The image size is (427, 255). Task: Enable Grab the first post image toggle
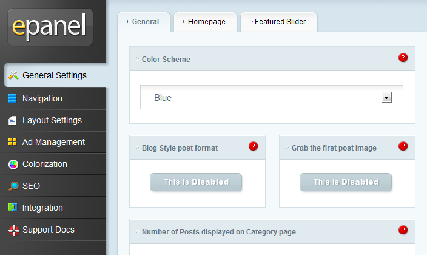pos(346,182)
